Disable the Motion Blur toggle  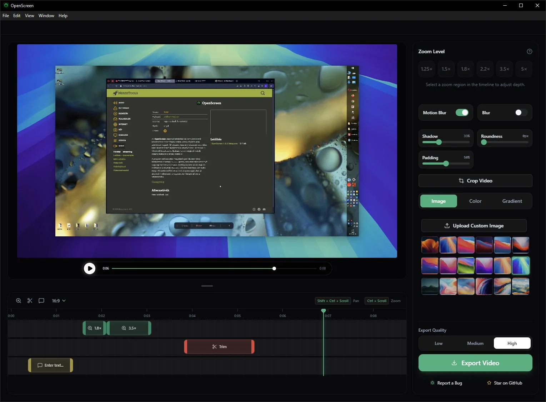click(462, 112)
